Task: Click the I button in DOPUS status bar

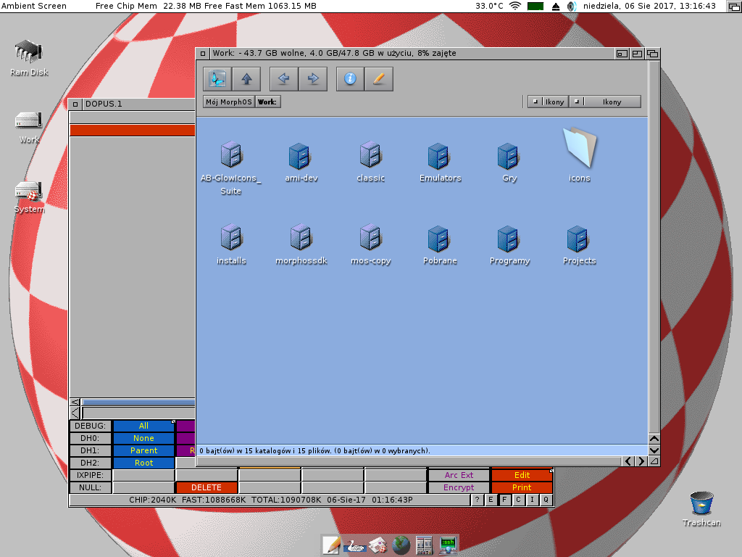Action: (x=532, y=500)
